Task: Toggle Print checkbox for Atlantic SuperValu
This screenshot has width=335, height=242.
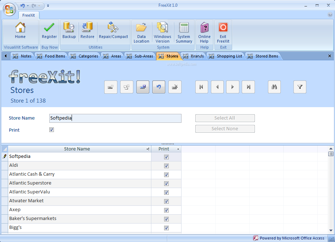Action: 166,192
